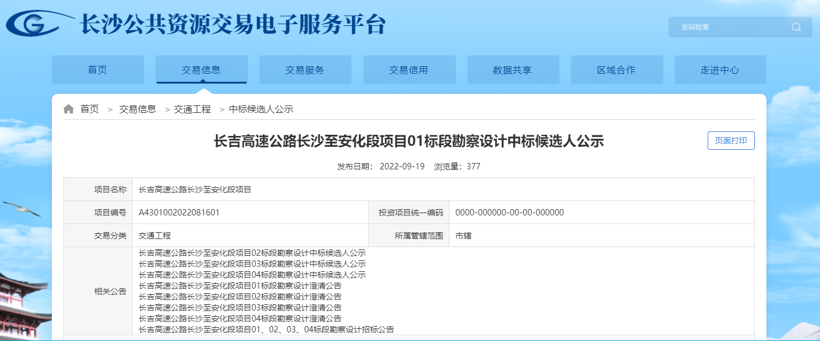Open the 区域合作 tab
This screenshot has height=341, width=820.
616,70
